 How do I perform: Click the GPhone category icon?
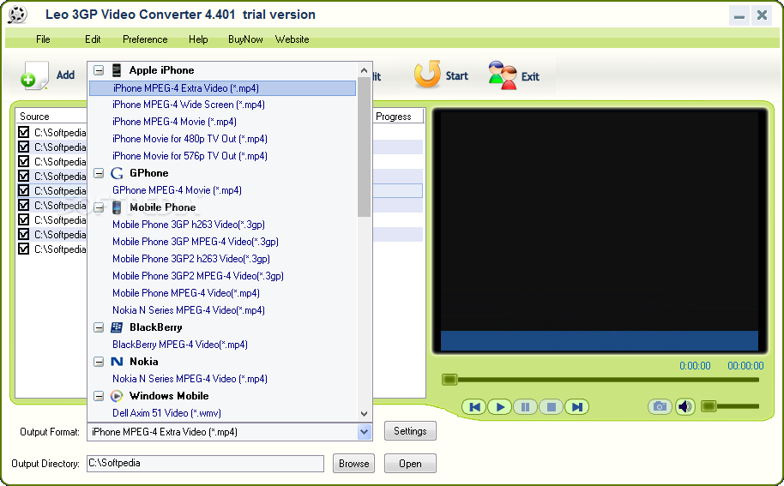(117, 173)
